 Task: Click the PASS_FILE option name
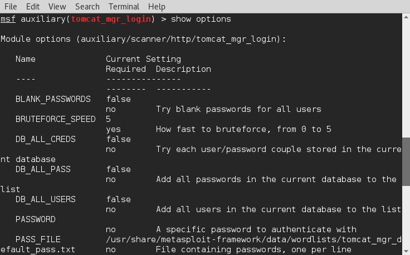(x=38, y=239)
